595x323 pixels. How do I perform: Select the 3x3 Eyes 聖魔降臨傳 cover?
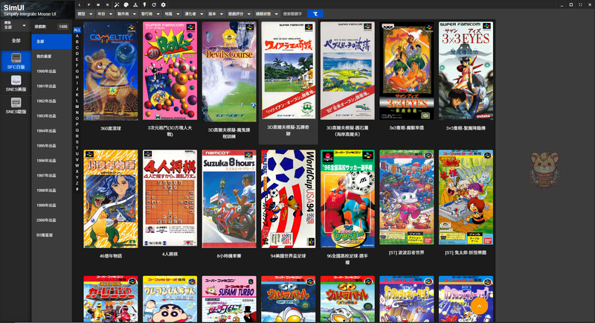pyautogui.click(x=466, y=71)
